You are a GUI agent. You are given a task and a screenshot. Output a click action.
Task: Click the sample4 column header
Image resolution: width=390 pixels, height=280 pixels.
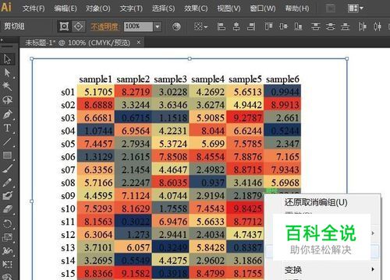click(x=207, y=79)
